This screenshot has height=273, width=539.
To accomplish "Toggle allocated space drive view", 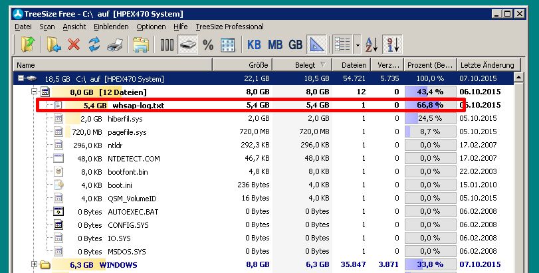I will (188, 45).
